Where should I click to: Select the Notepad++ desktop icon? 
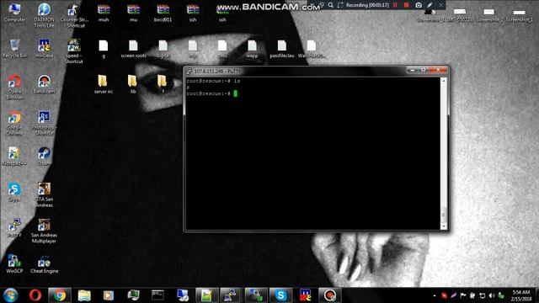point(14,157)
